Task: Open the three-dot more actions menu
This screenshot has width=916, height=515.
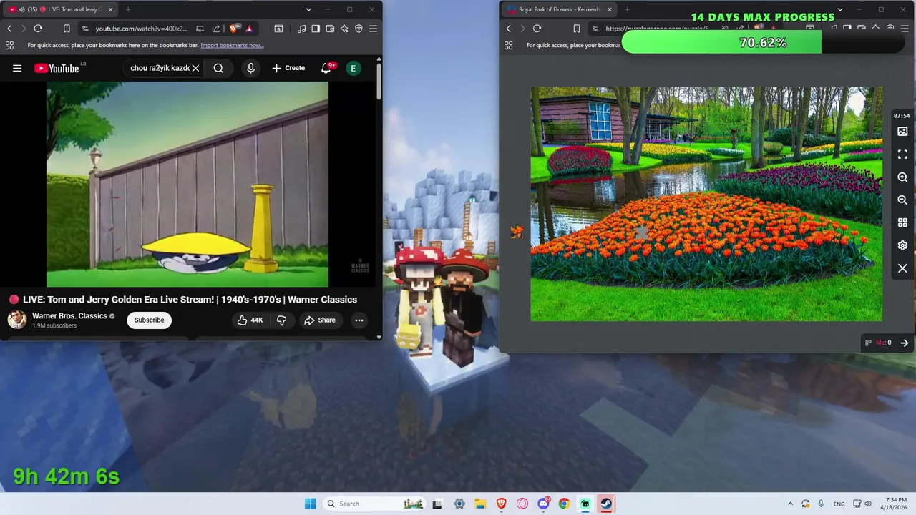Action: tap(359, 320)
